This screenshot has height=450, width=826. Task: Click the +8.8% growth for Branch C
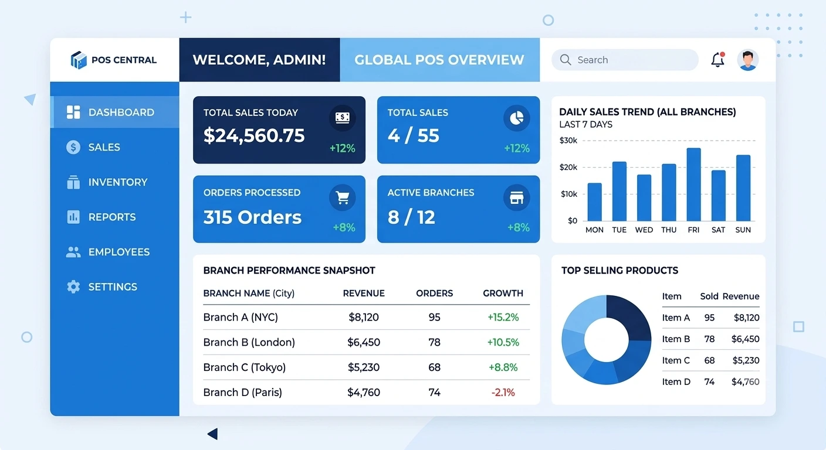(503, 367)
